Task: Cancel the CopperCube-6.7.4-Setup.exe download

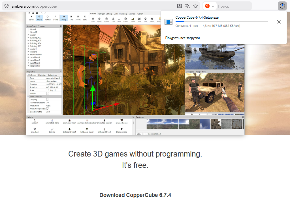Action: (x=279, y=22)
